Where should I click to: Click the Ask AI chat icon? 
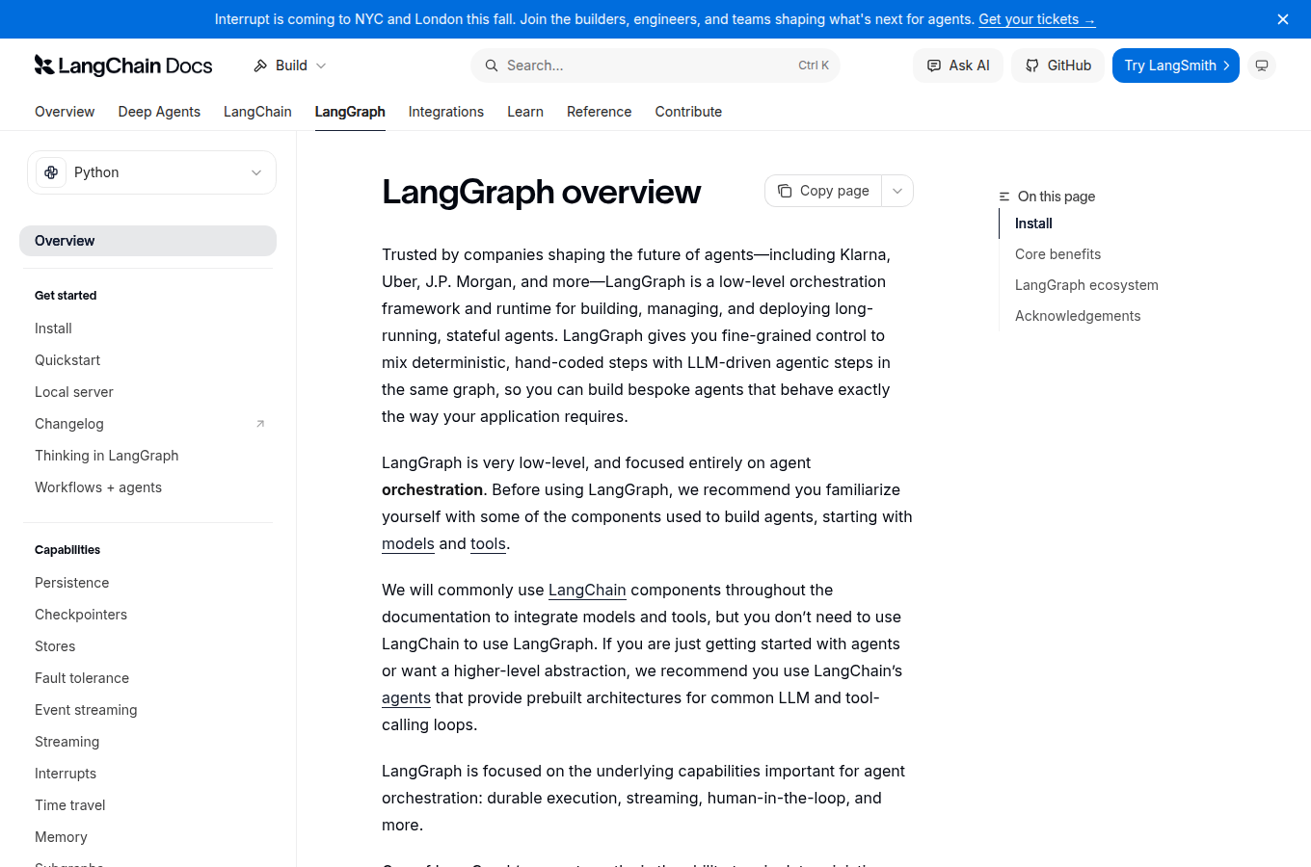(x=933, y=66)
